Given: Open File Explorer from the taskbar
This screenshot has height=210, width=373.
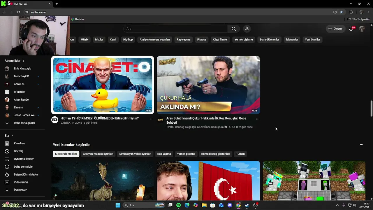Looking at the screenshot, I should (x=204, y=205).
